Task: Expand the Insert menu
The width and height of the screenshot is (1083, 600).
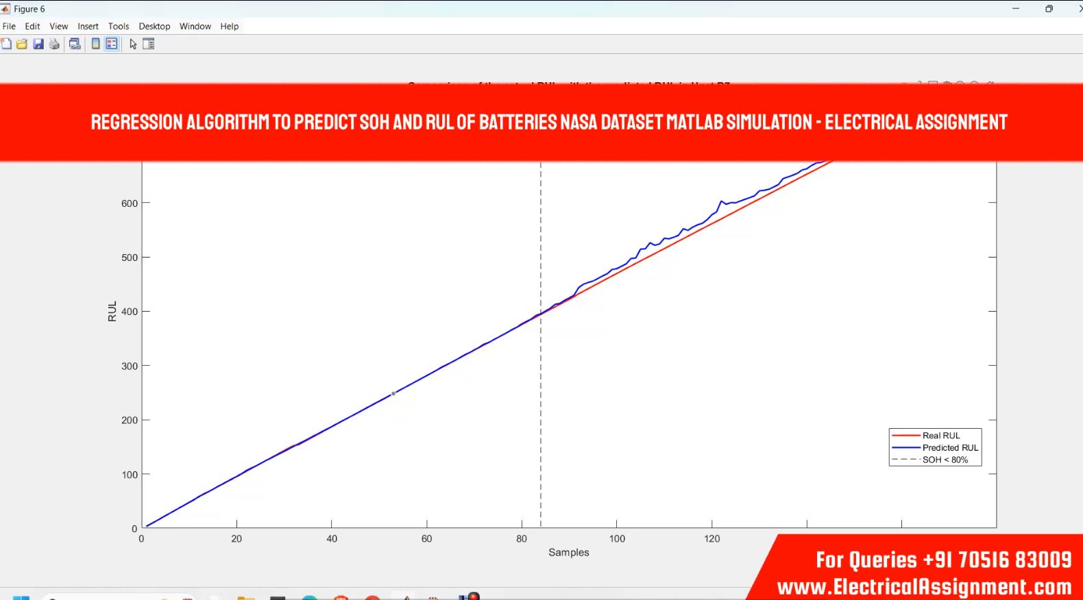Action: point(88,26)
